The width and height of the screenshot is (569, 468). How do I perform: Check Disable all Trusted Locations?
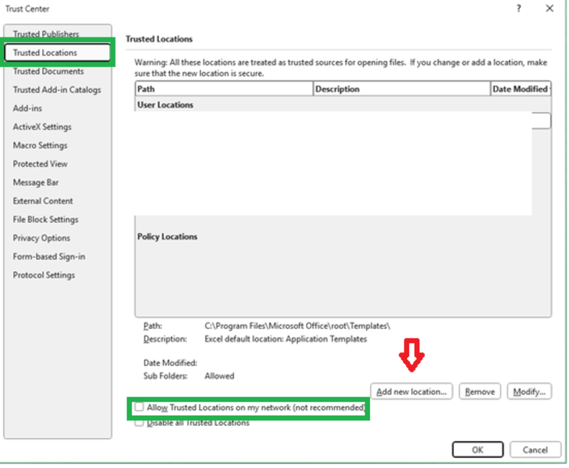tap(140, 423)
